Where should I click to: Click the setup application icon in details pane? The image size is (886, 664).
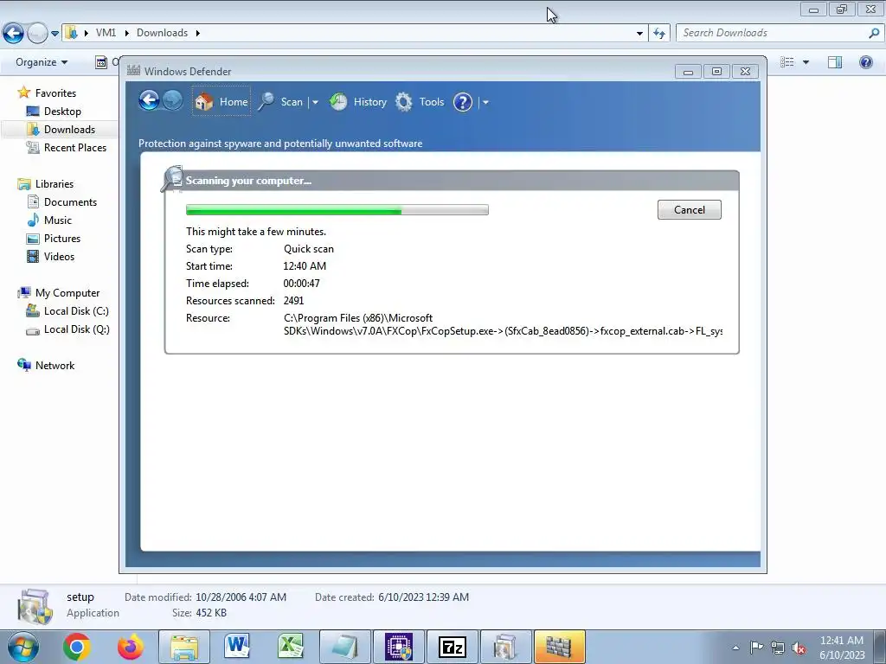click(35, 606)
